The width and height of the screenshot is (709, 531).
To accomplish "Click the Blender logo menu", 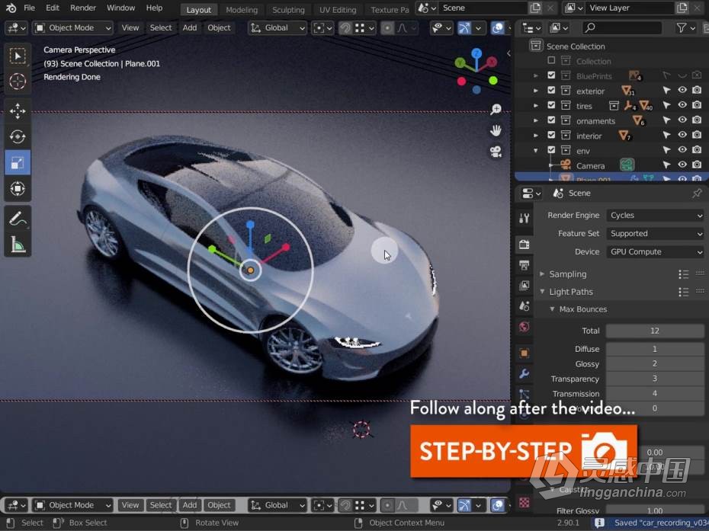I will (x=11, y=8).
